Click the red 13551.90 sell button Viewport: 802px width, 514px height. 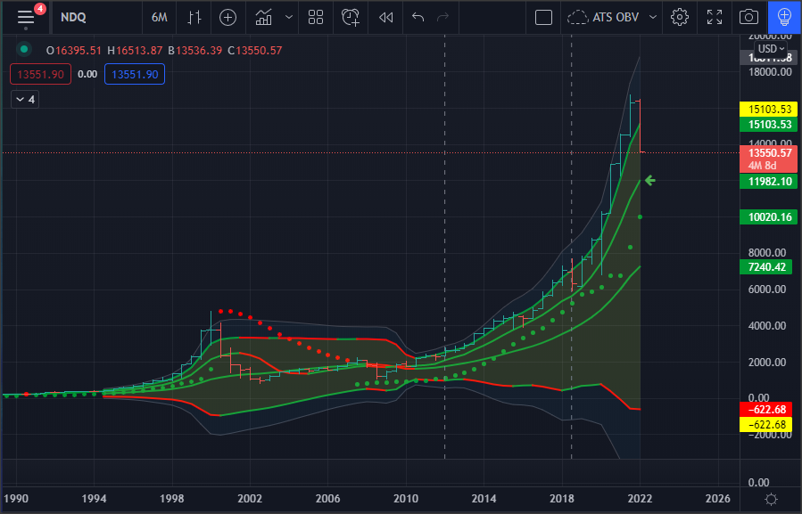40,74
